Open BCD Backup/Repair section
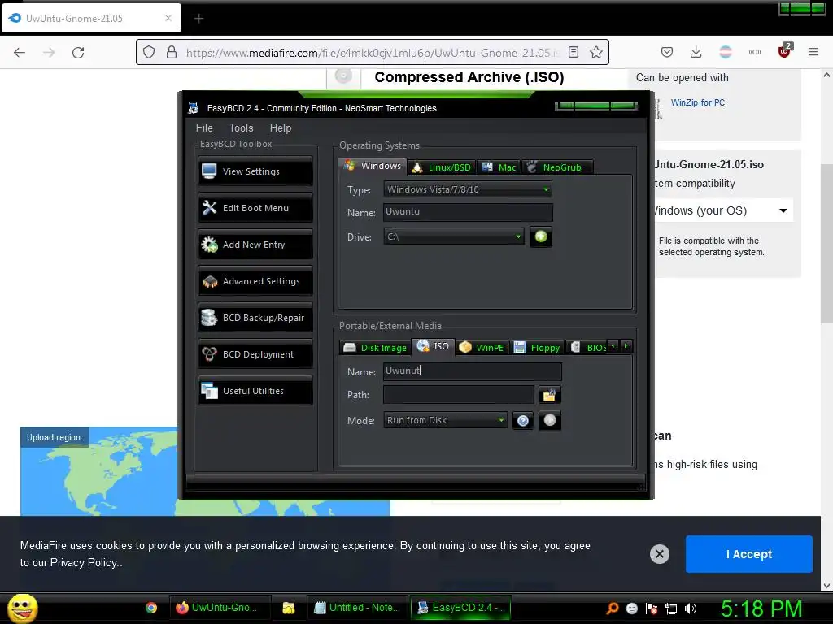The width and height of the screenshot is (833, 624). (255, 318)
